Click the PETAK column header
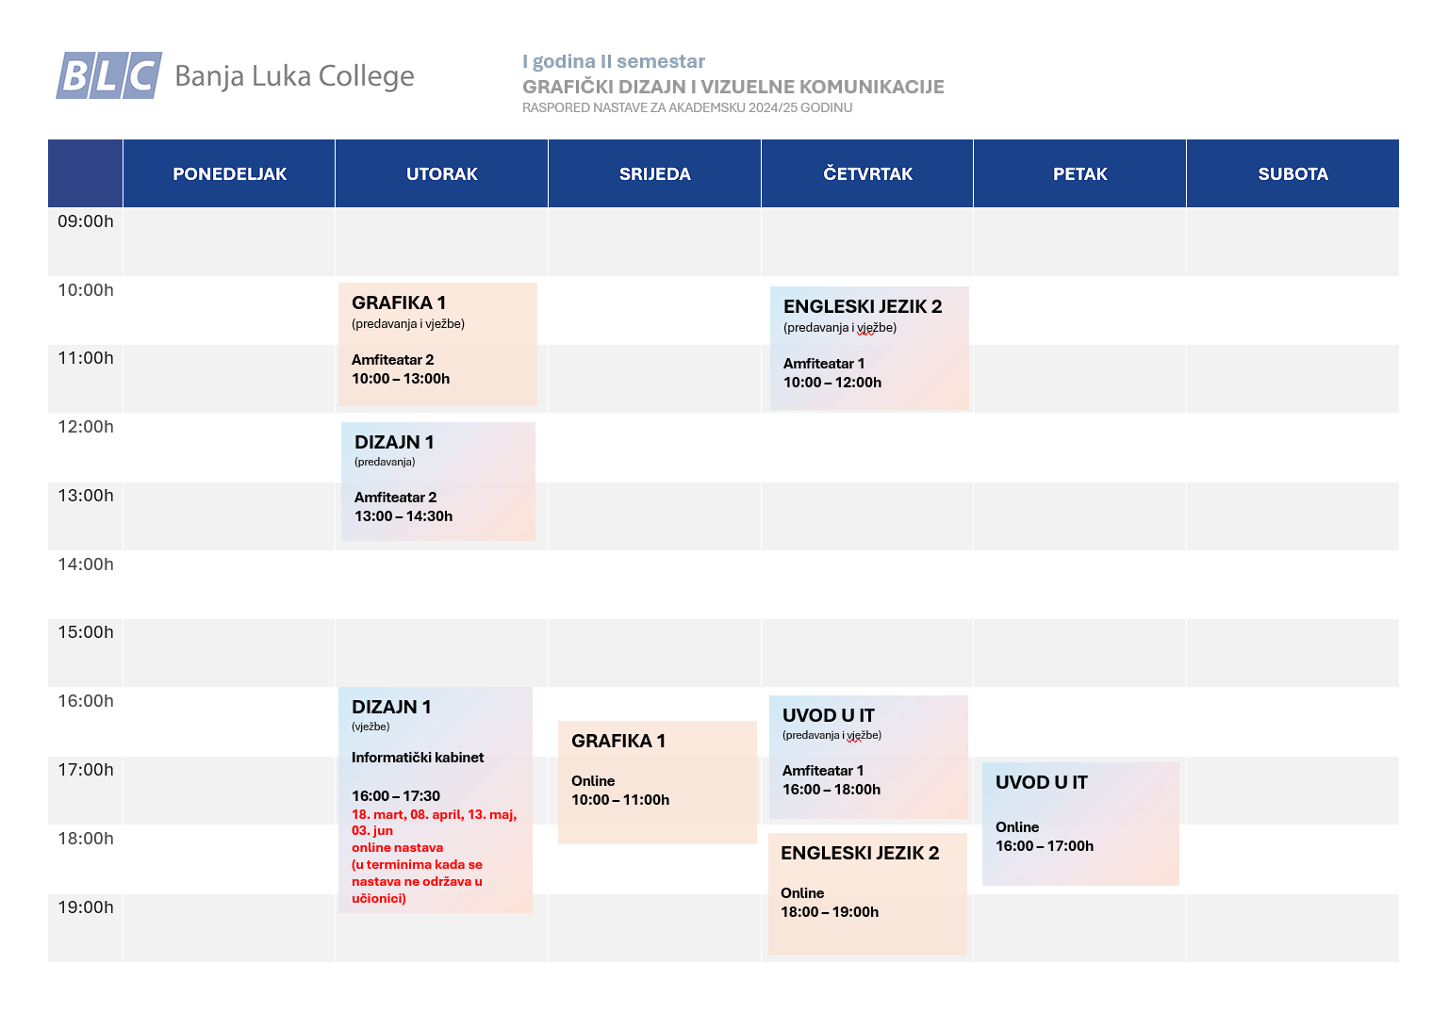 pos(1080,173)
